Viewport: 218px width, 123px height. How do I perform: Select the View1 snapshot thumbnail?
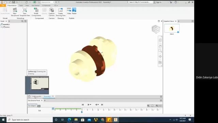click(x=172, y=28)
